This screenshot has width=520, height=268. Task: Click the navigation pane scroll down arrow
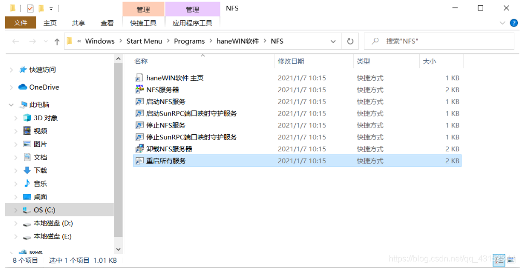pyautogui.click(x=118, y=249)
